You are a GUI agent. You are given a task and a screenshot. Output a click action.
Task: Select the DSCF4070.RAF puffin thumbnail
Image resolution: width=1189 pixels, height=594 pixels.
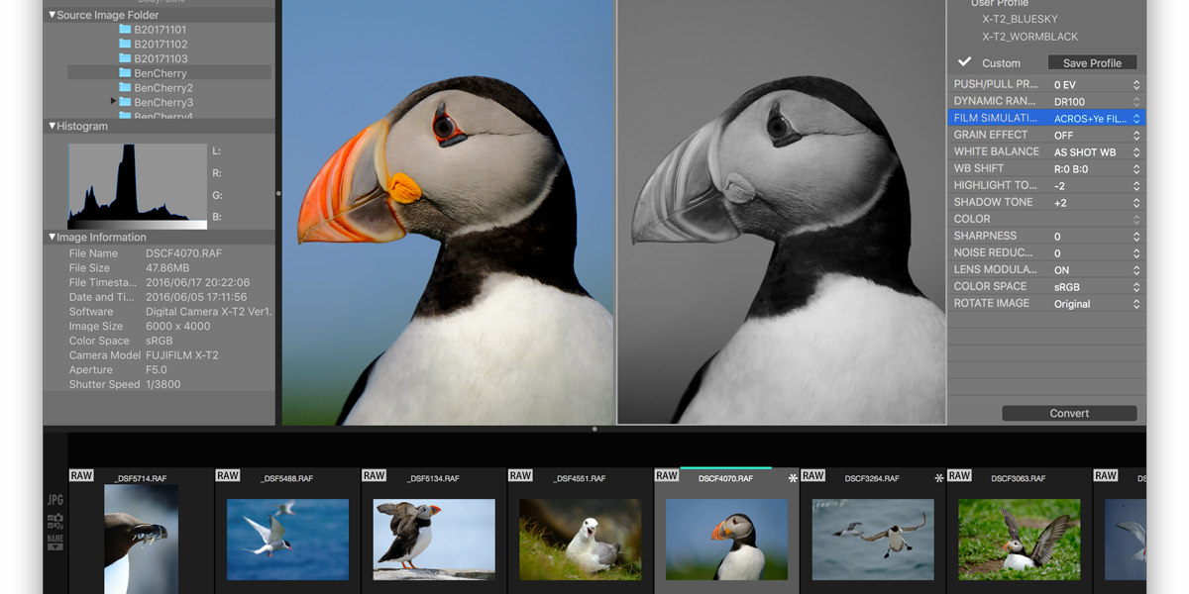click(726, 540)
